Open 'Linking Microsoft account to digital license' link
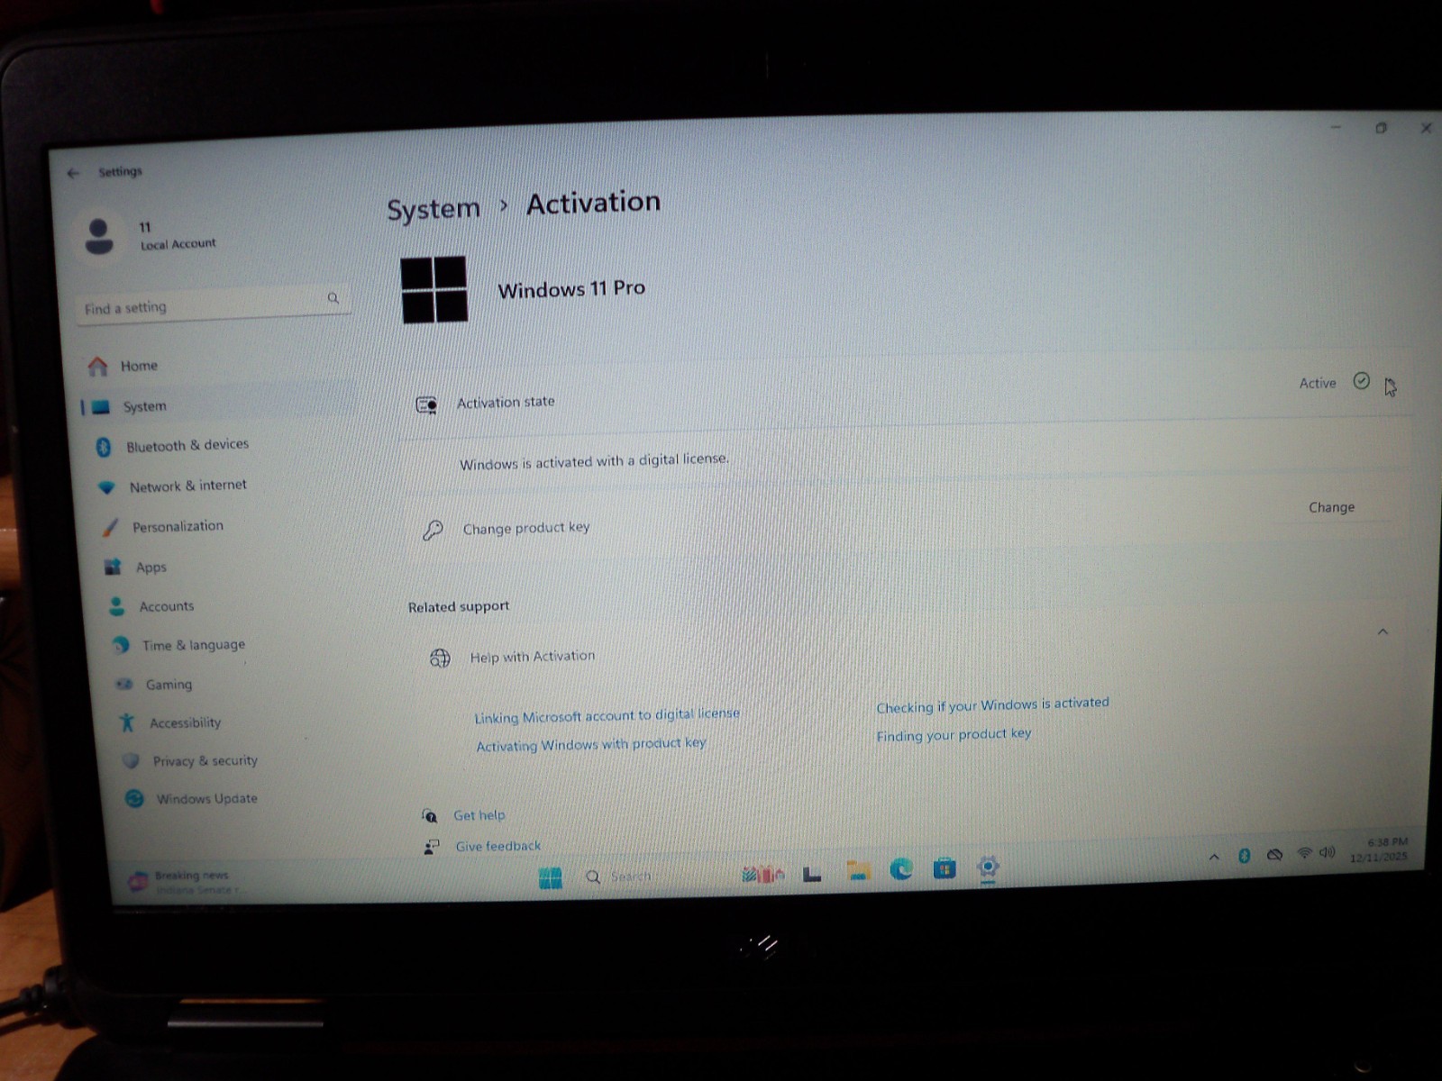The height and width of the screenshot is (1081, 1442). coord(607,715)
